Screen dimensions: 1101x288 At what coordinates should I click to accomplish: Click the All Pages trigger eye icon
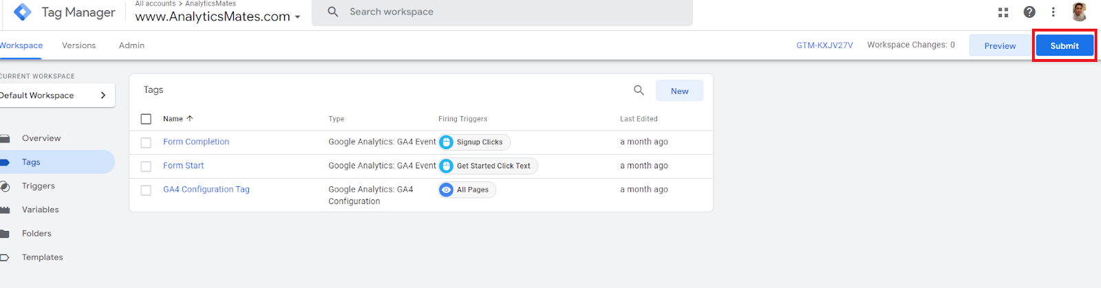[x=447, y=190]
